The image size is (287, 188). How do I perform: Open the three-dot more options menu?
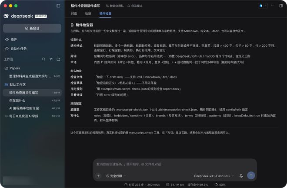pos(273,6)
